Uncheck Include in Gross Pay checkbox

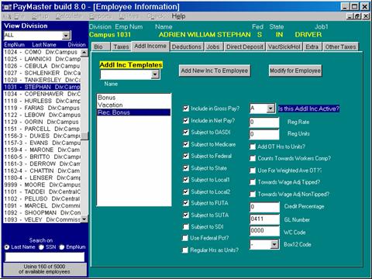186,108
